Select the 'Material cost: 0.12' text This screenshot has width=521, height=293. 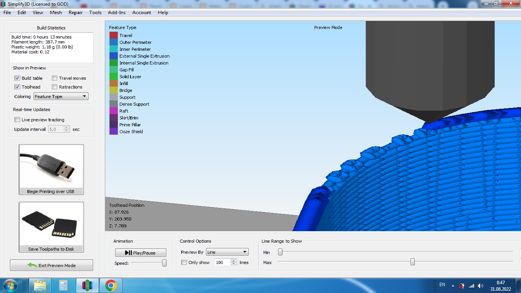pyautogui.click(x=30, y=52)
